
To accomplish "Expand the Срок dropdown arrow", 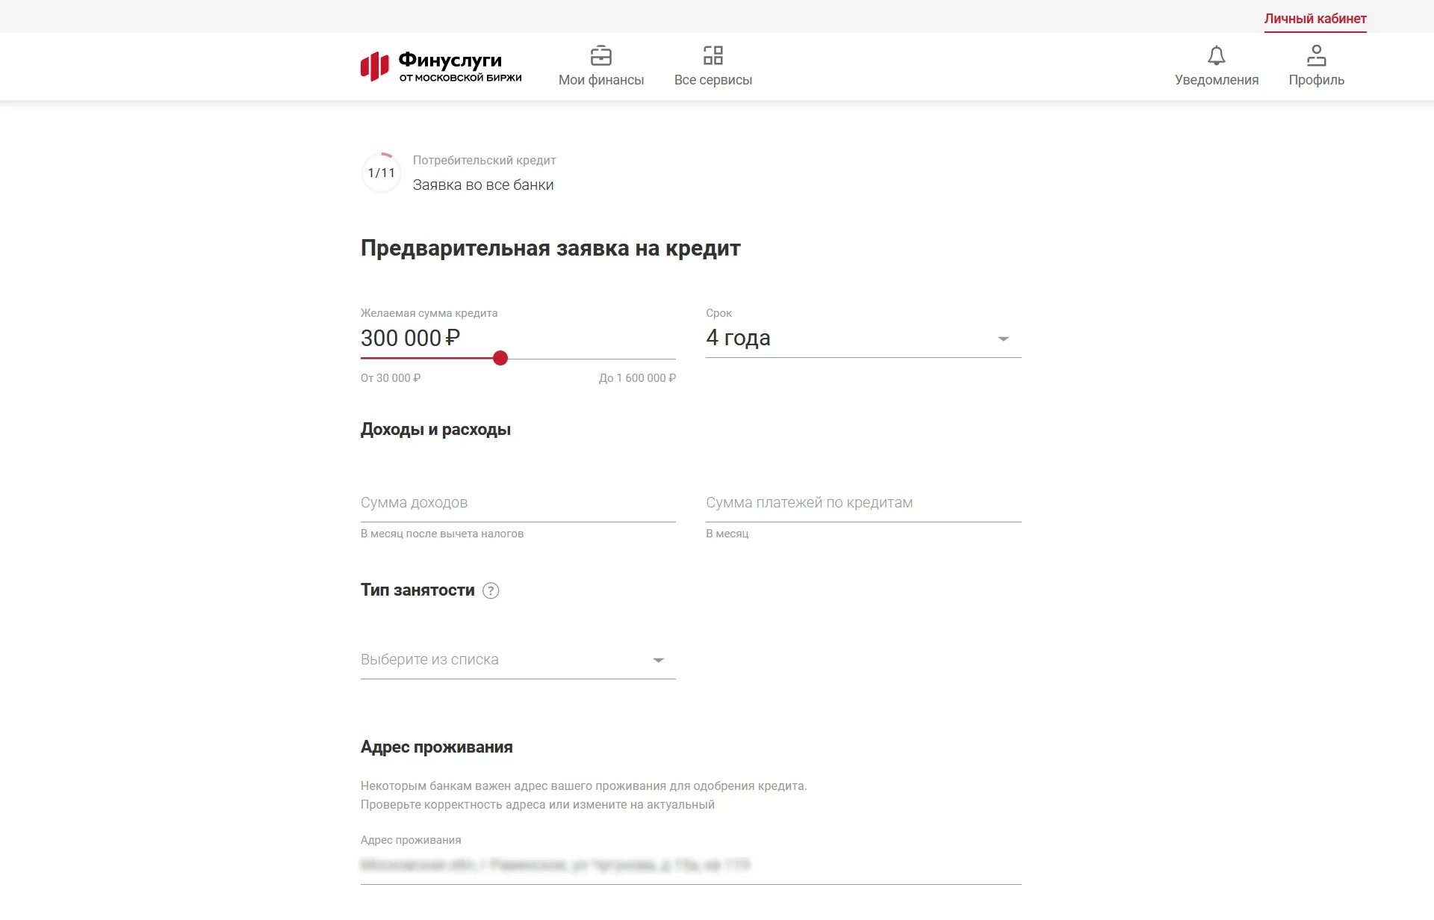I will tap(1003, 339).
